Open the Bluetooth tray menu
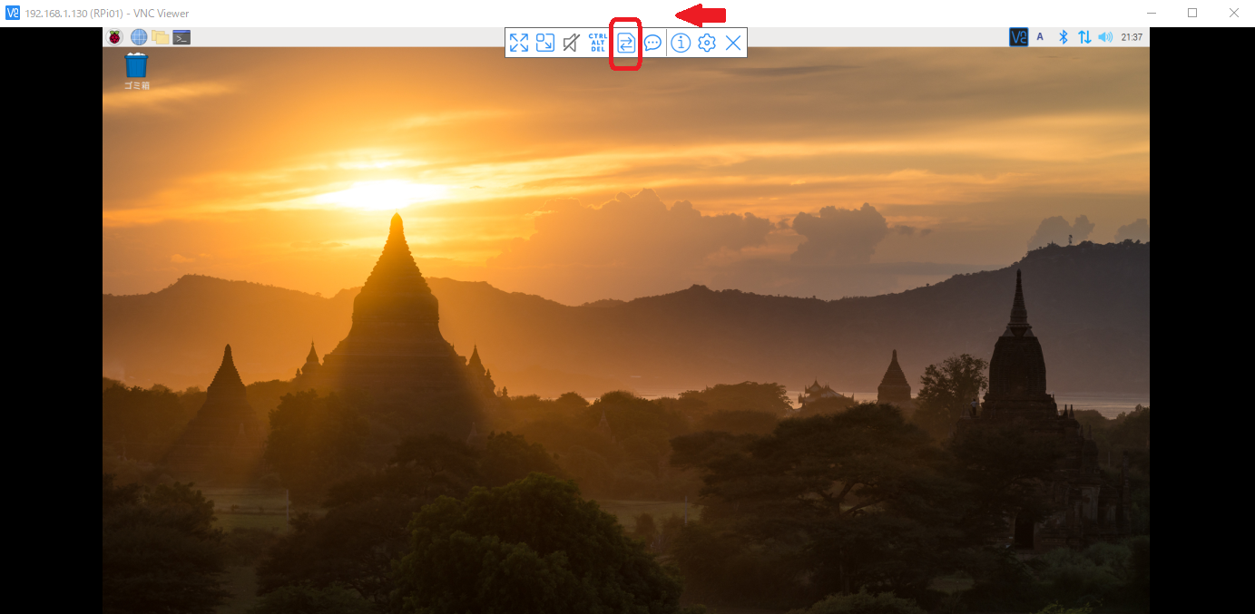The height and width of the screenshot is (614, 1255). coord(1064,37)
